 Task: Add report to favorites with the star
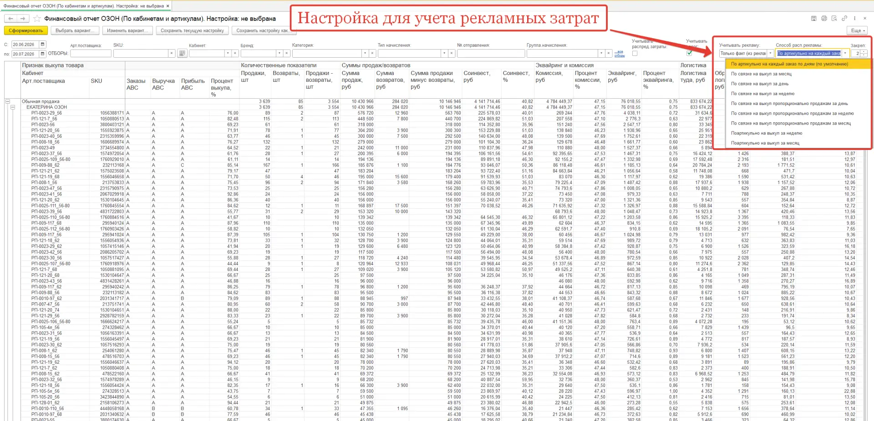point(37,19)
